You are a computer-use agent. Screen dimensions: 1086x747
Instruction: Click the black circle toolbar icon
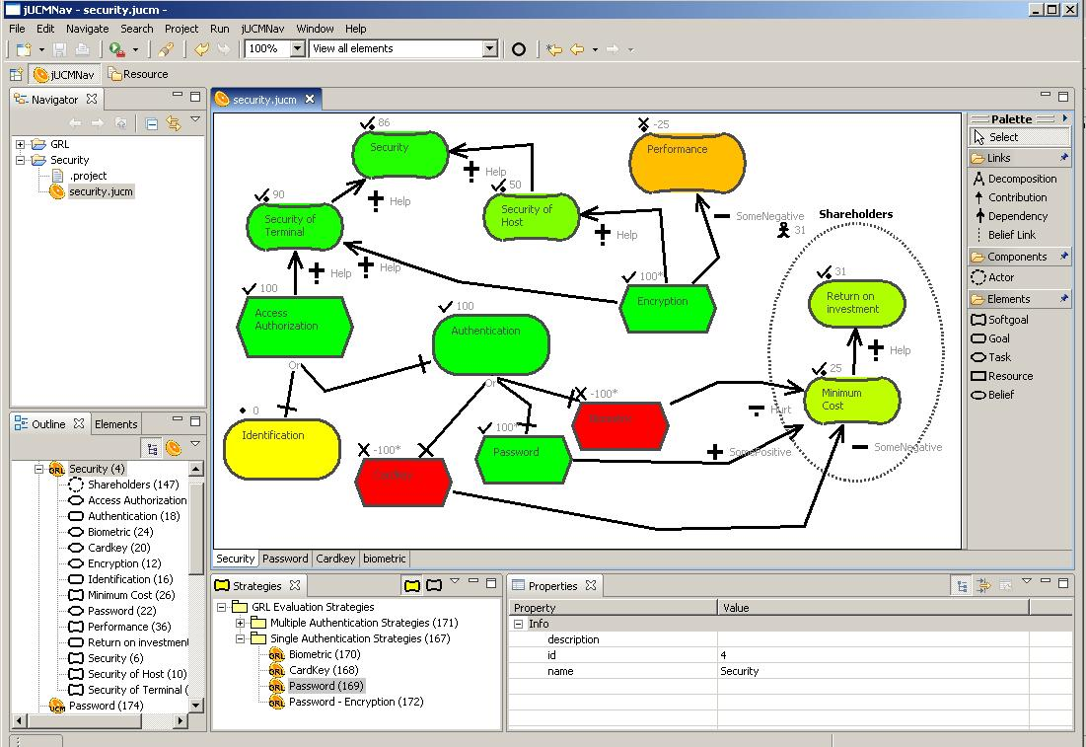[519, 49]
